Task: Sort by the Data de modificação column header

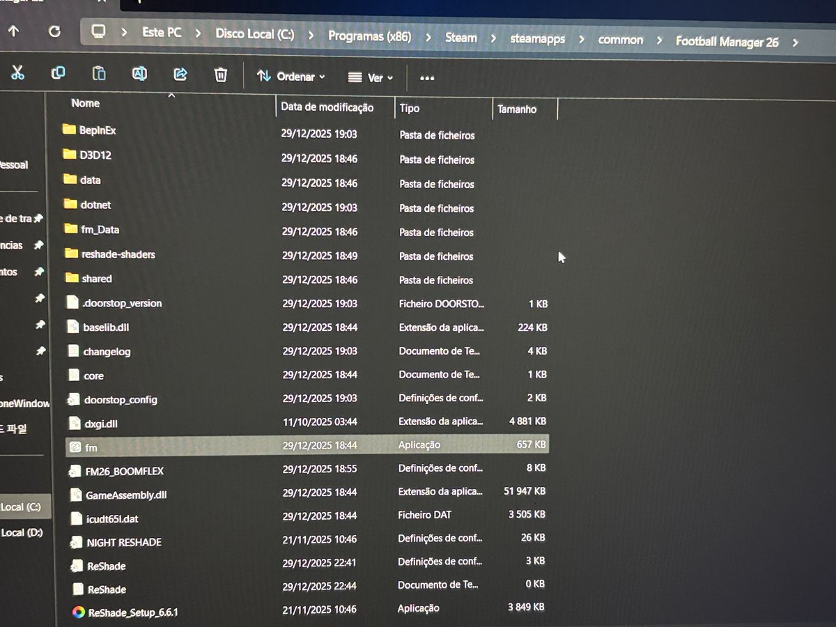Action: (x=327, y=107)
